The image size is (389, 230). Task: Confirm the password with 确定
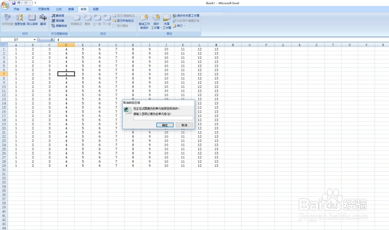pos(165,125)
